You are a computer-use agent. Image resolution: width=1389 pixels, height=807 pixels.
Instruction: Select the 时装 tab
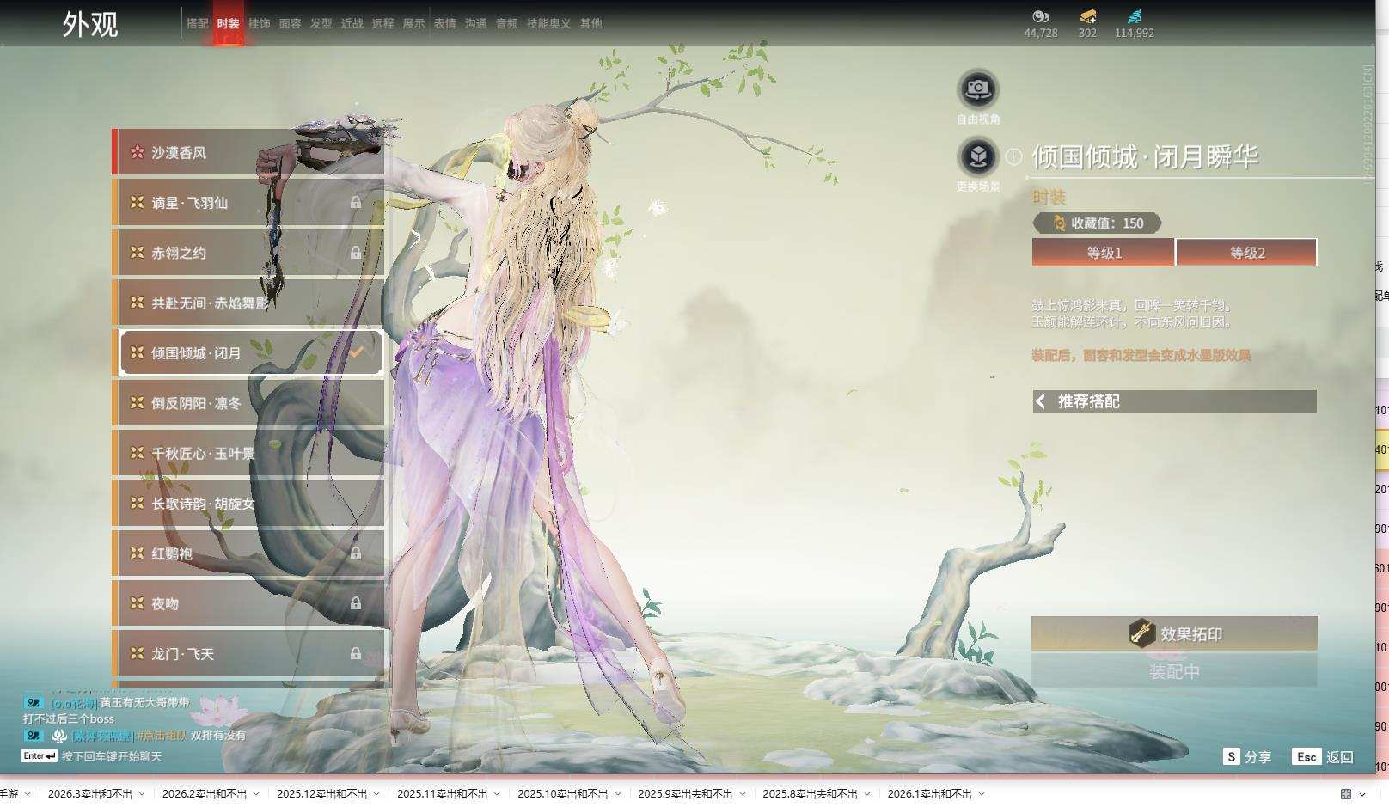(x=229, y=23)
